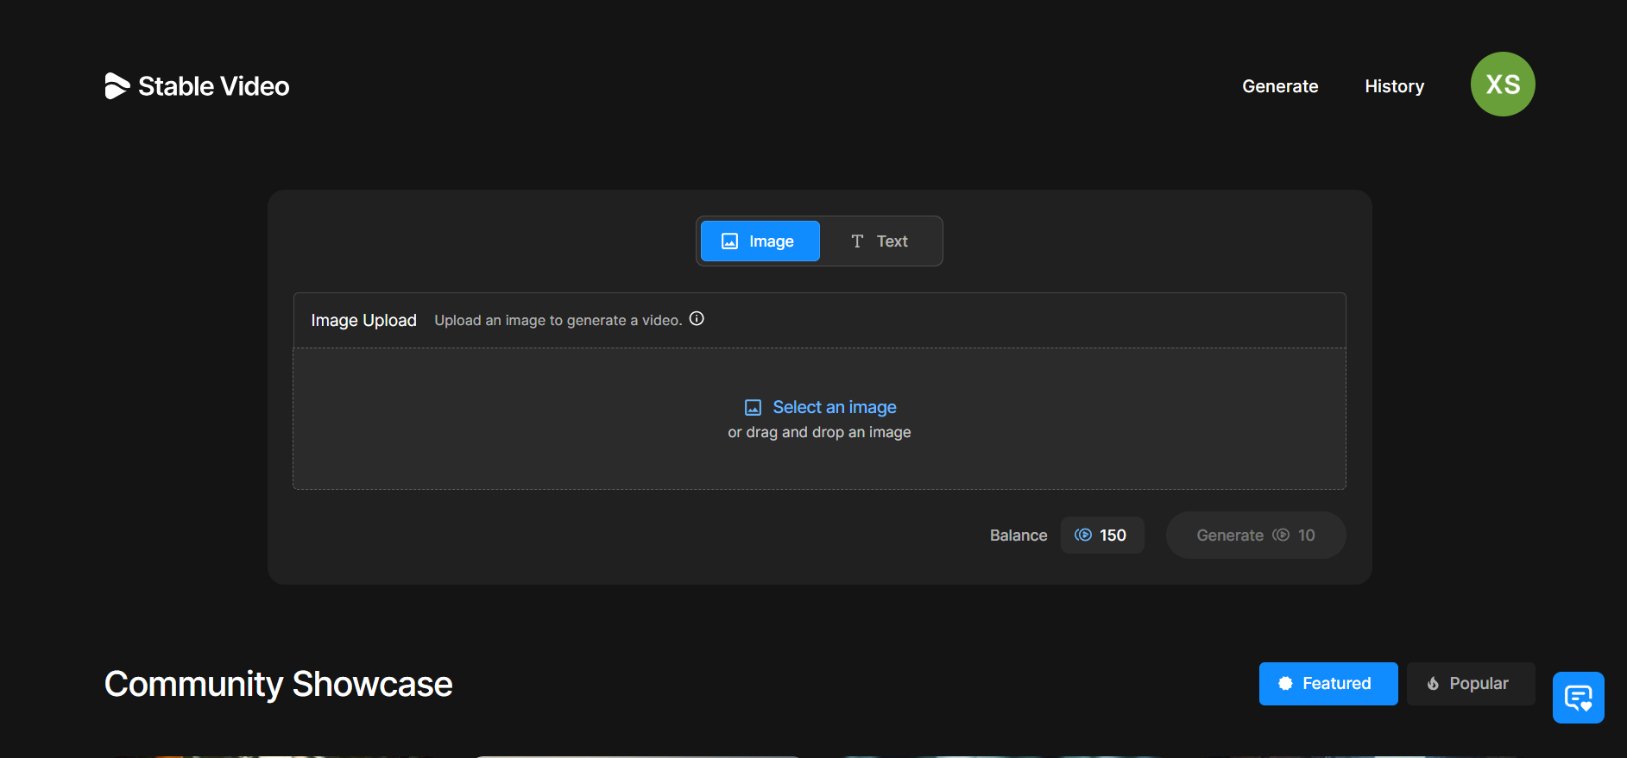This screenshot has height=758, width=1627.
Task: Open the feedback chat widget icon
Action: point(1578,697)
